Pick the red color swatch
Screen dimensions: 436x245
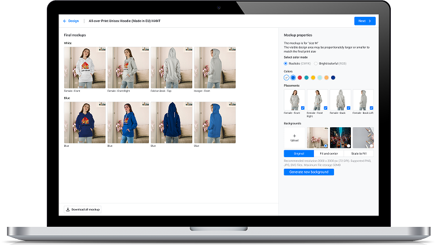coord(300,77)
